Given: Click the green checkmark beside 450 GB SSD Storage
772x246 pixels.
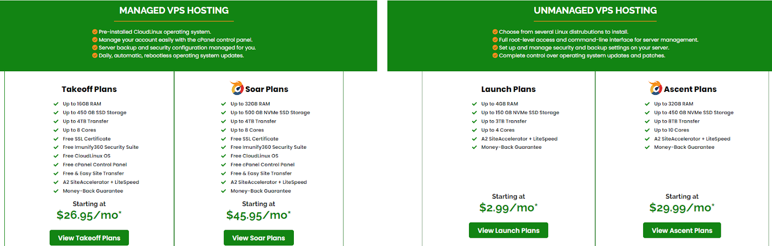Looking at the screenshot, I should coord(56,113).
